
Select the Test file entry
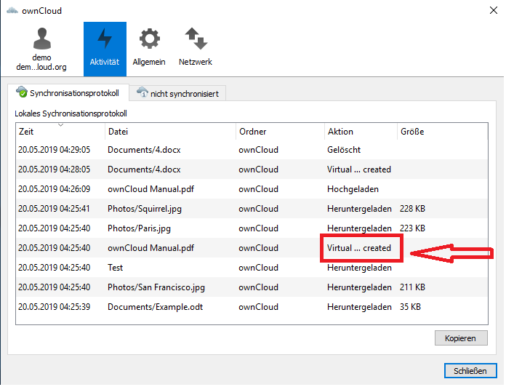pos(115,268)
